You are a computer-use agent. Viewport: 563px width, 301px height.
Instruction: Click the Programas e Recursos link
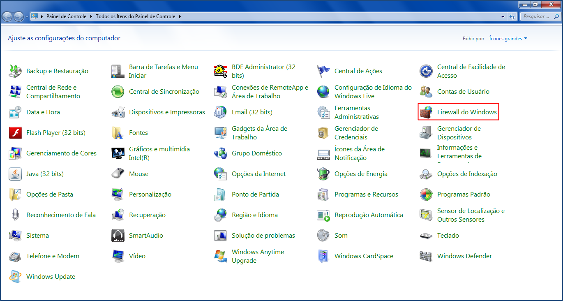click(366, 194)
